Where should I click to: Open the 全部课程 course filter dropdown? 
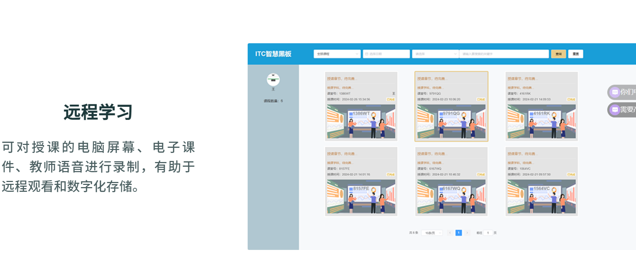click(337, 54)
